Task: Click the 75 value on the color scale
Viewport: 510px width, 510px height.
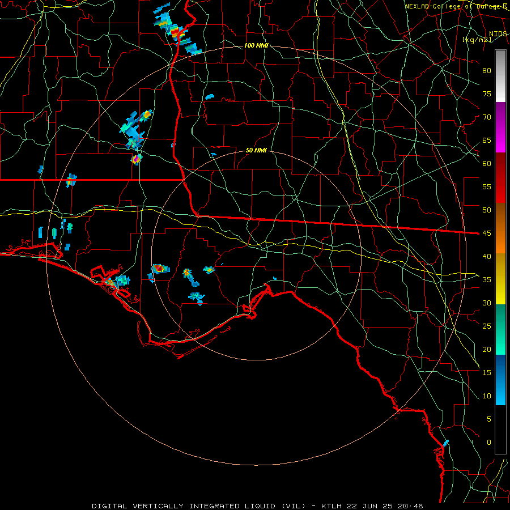Action: [x=487, y=94]
